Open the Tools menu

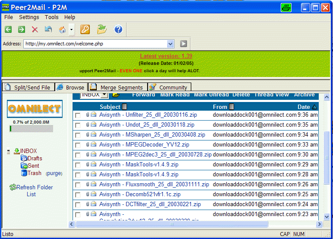click(x=51, y=17)
